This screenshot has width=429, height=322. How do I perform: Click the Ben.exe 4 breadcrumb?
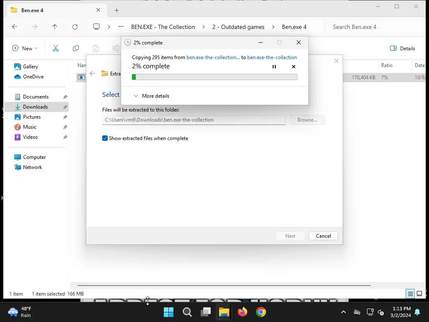coord(294,27)
